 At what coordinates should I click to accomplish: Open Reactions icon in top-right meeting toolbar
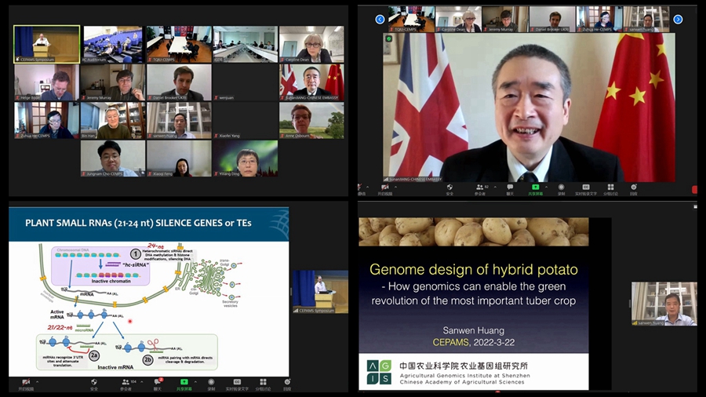click(633, 188)
